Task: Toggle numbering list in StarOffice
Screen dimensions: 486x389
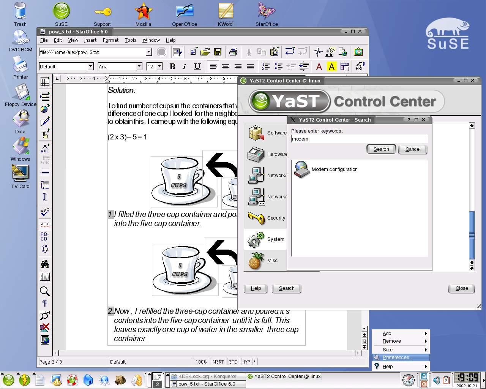Action: point(266,66)
